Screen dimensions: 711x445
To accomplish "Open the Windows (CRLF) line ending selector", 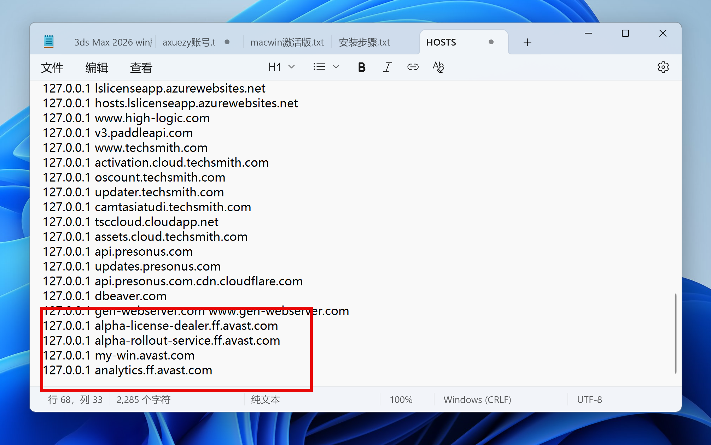I will click(477, 399).
